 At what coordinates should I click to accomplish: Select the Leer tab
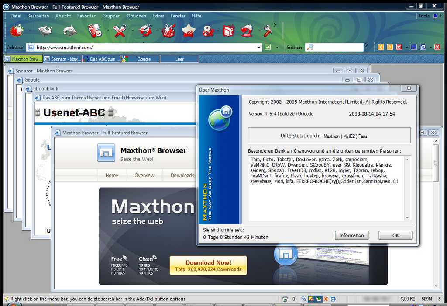pyautogui.click(x=179, y=59)
